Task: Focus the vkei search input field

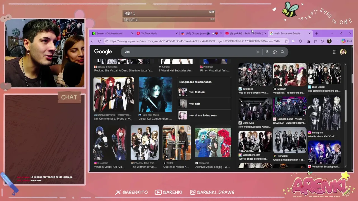Action: click(189, 52)
